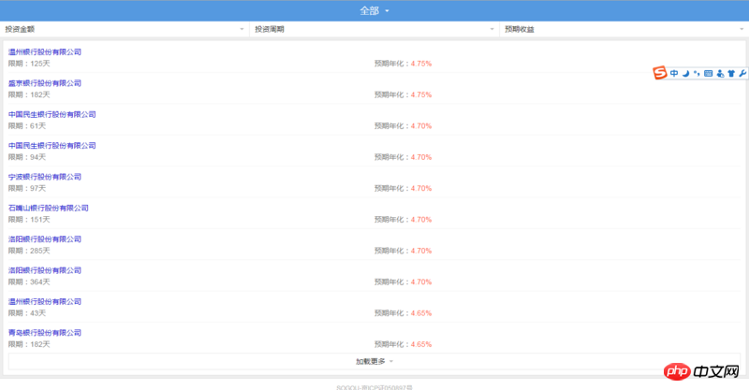Viewport: 749px width, 390px height.
Task: Click 4.70% rate in 285-day 洛阳银行 row
Action: click(420, 251)
